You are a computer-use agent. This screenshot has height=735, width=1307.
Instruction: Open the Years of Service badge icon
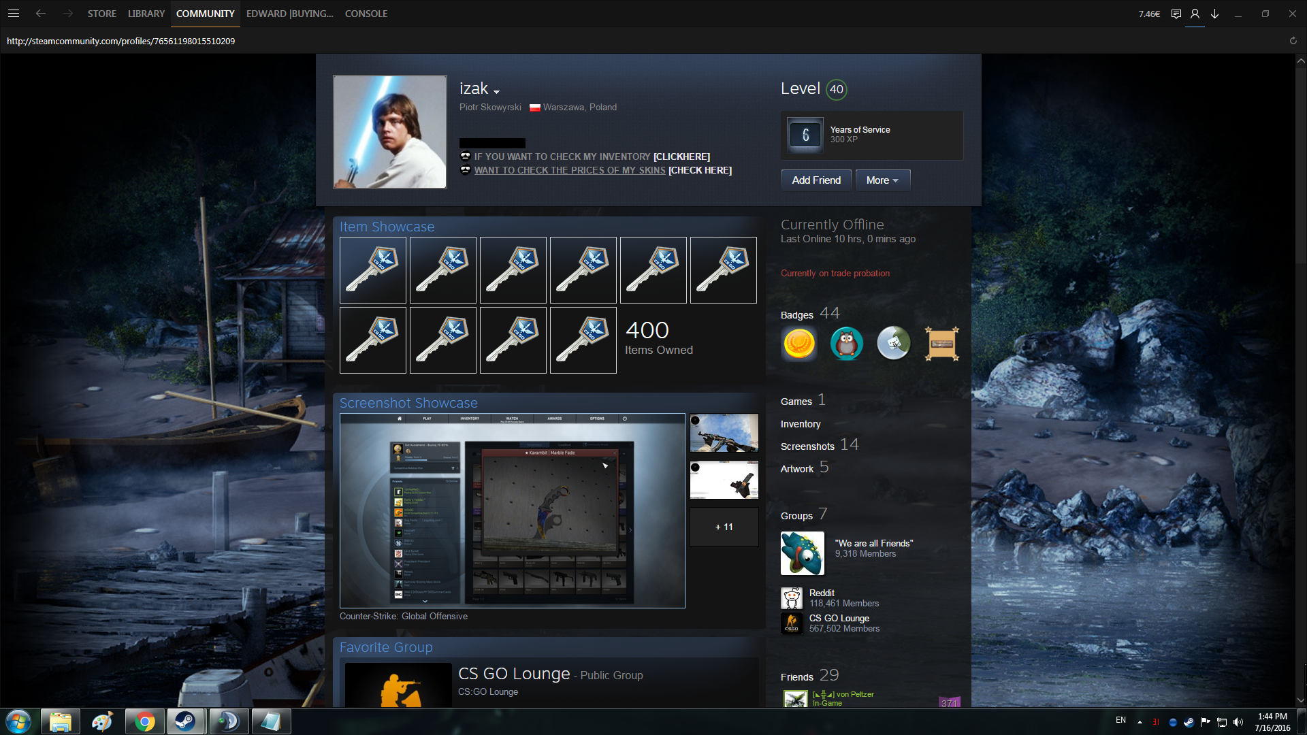pos(805,135)
